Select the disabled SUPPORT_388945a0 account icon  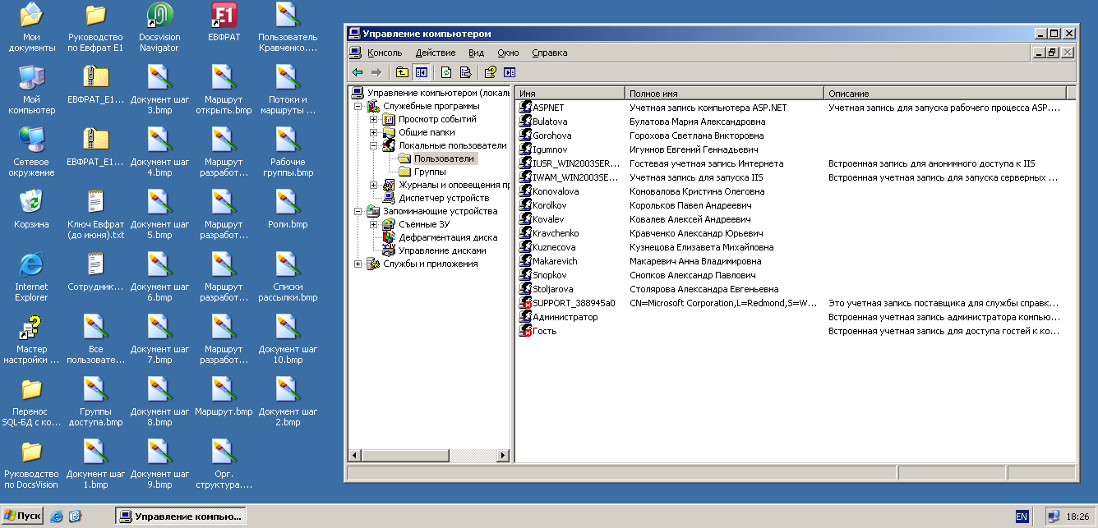(526, 303)
